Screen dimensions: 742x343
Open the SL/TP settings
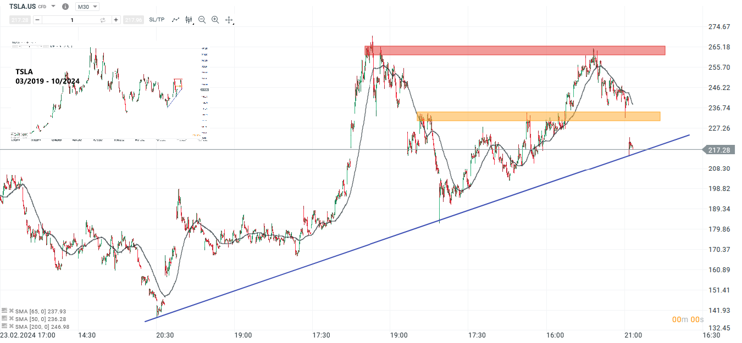coord(157,20)
